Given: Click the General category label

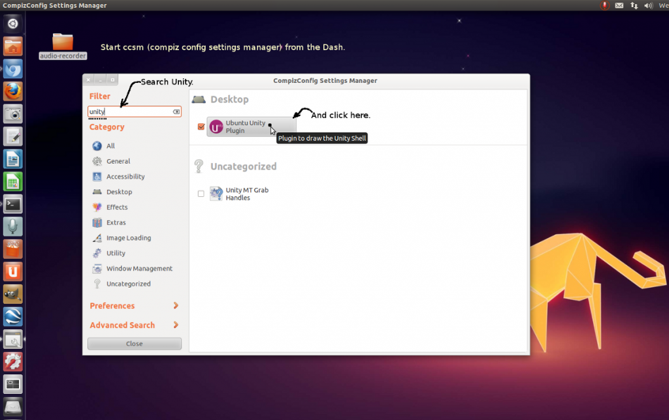Looking at the screenshot, I should pyautogui.click(x=118, y=161).
